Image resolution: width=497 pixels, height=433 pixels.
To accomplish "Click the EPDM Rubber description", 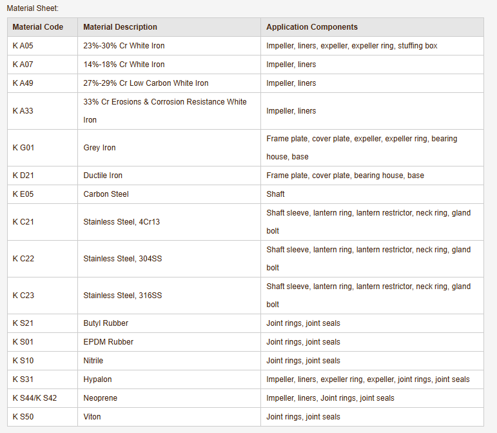I will (108, 342).
